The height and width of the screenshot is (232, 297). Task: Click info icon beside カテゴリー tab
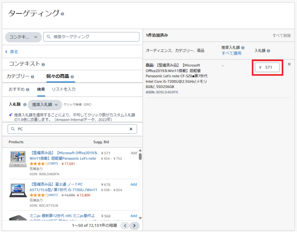click(x=33, y=76)
